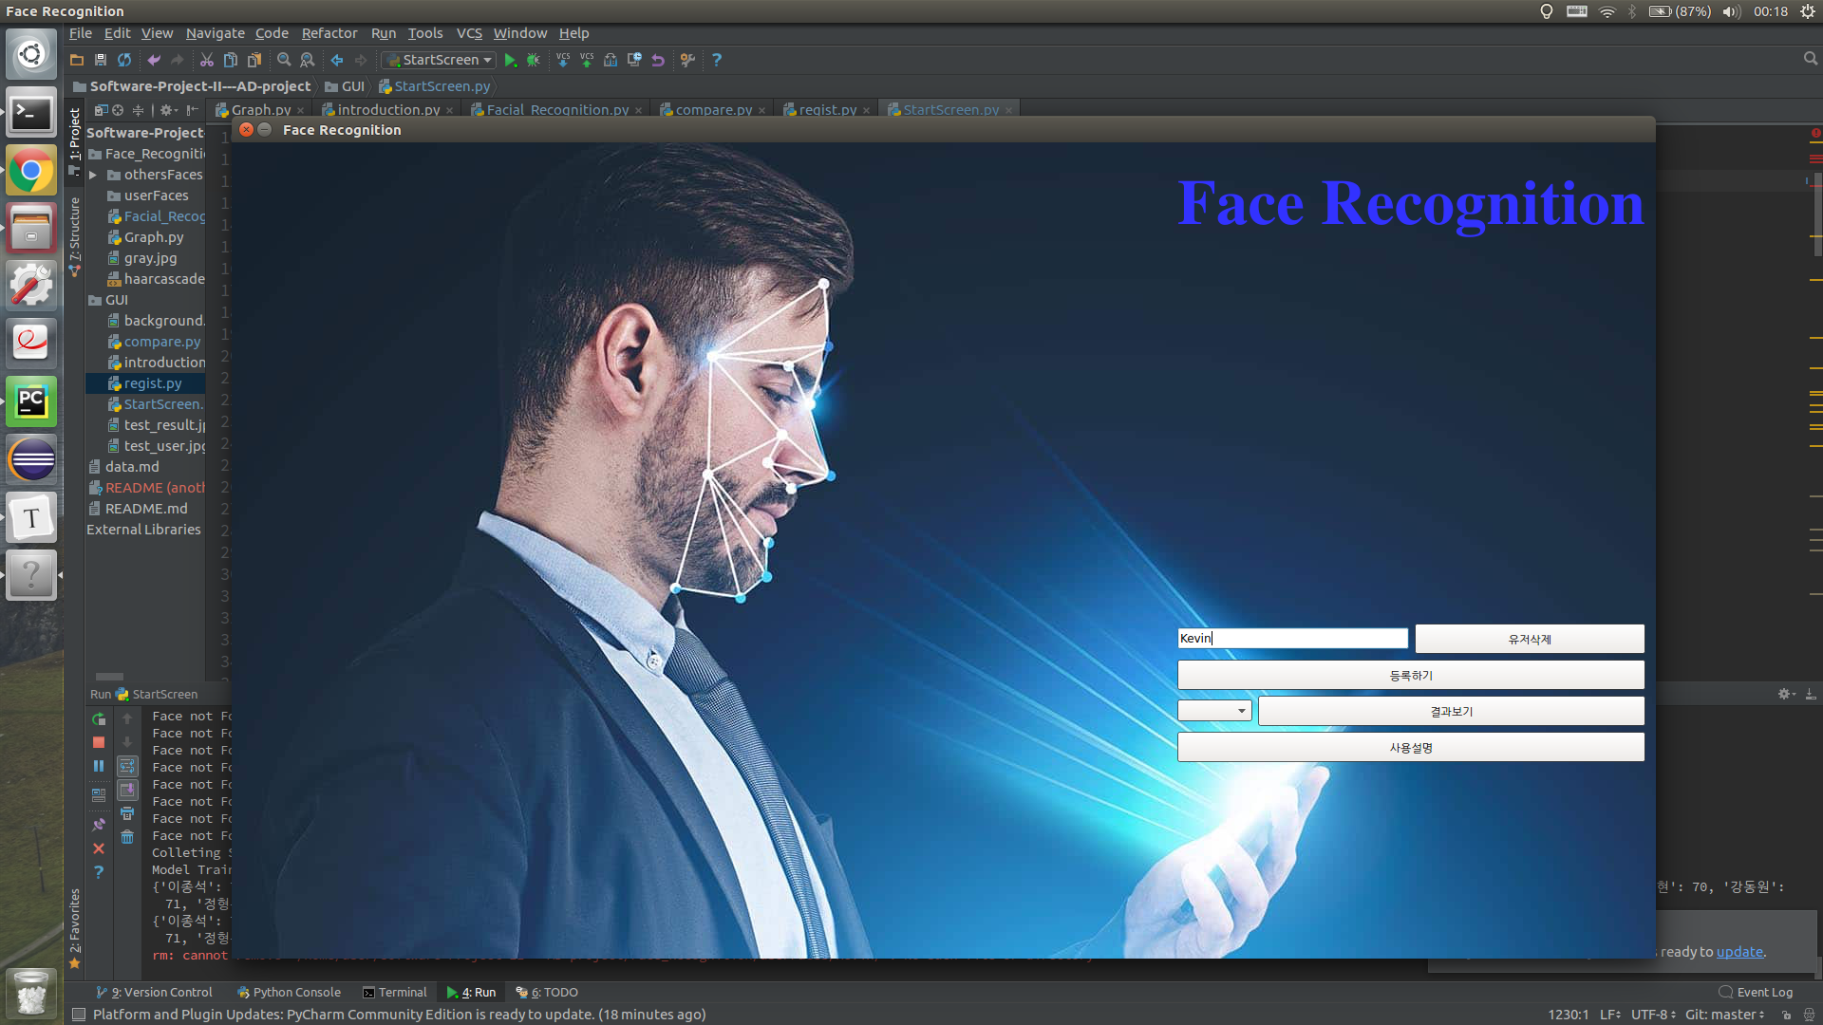Image resolution: width=1823 pixels, height=1025 pixels.
Task: Click the name input field containing Kevin
Action: tap(1291, 639)
